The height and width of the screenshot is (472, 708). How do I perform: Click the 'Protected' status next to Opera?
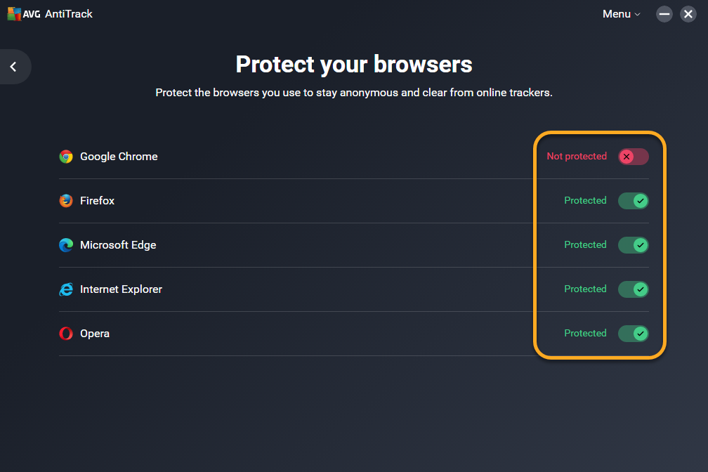[585, 334]
